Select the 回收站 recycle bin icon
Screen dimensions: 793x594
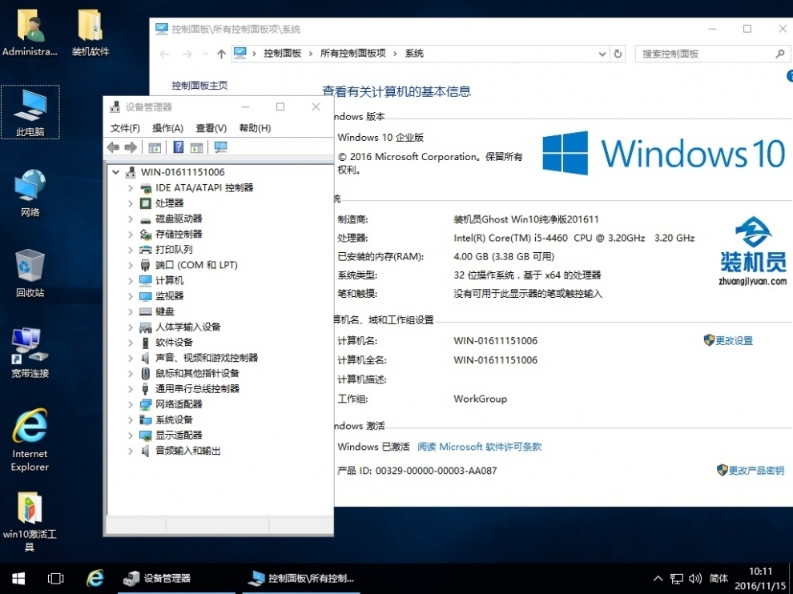point(30,273)
